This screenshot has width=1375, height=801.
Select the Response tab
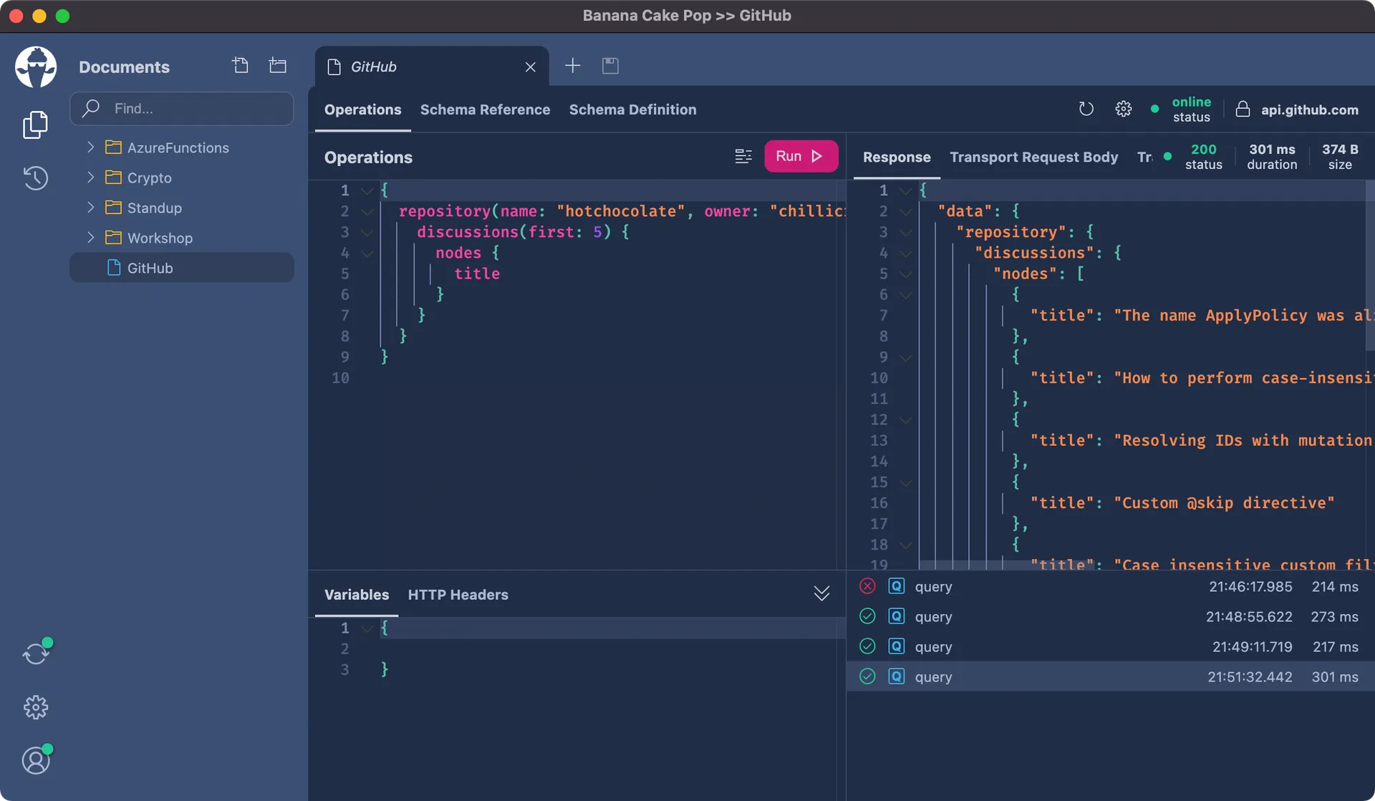tap(897, 157)
